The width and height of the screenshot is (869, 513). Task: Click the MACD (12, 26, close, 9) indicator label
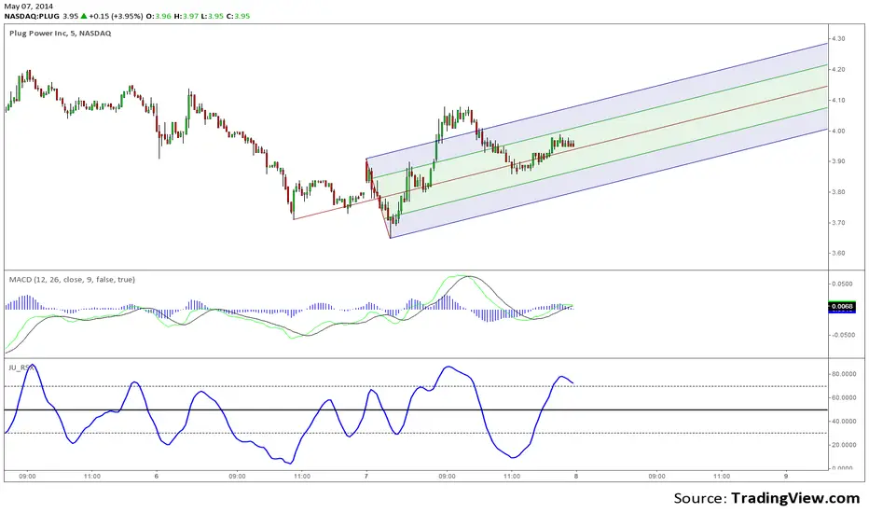[72, 280]
